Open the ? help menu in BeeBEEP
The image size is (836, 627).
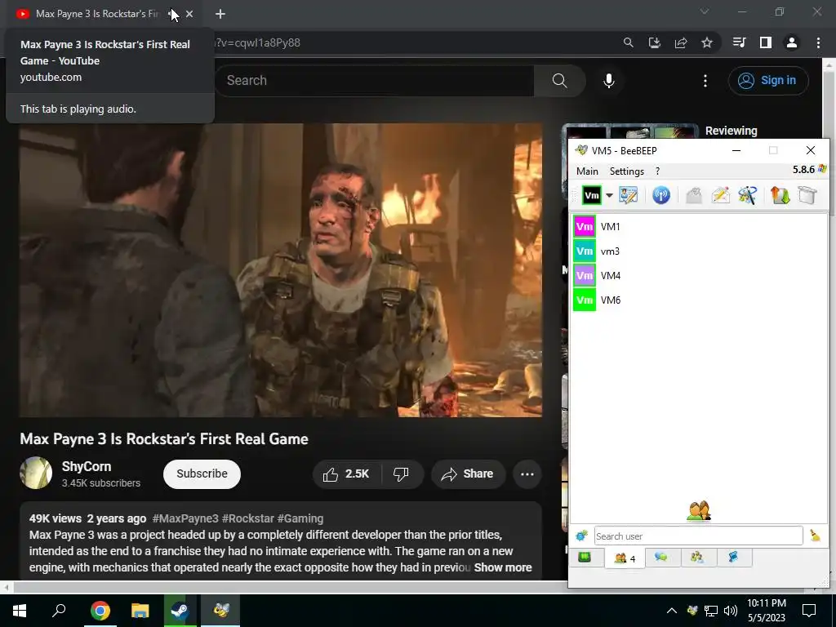[x=657, y=171]
